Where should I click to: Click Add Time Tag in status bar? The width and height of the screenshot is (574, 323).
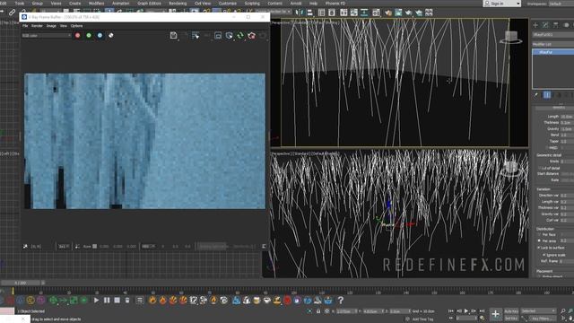[422, 319]
